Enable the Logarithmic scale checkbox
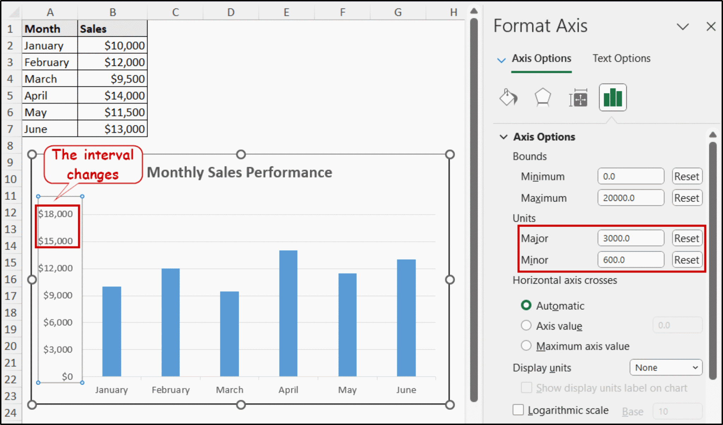 point(518,410)
